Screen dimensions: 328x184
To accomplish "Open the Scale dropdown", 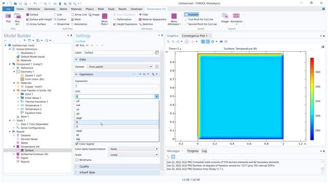I will coord(133,155).
